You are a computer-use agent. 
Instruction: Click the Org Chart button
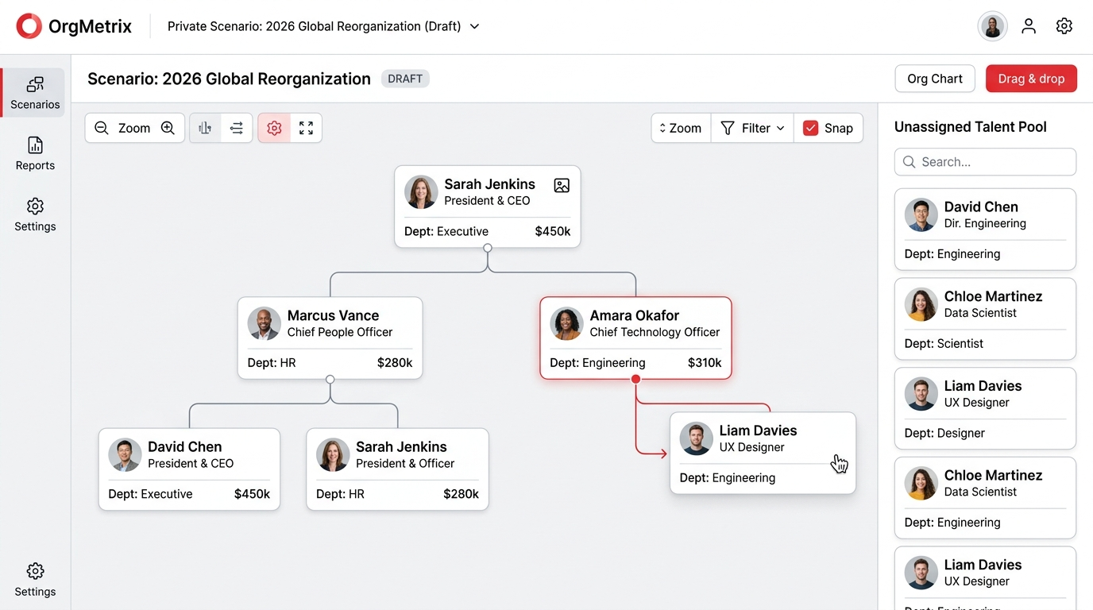click(x=935, y=79)
